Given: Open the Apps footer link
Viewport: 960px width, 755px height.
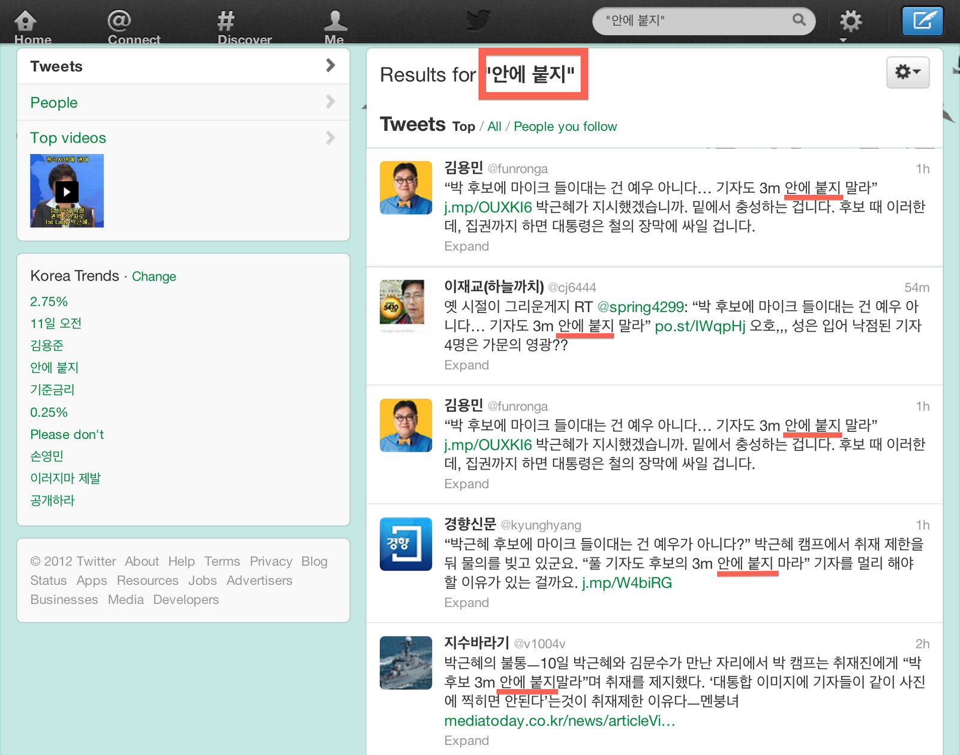Looking at the screenshot, I should (x=92, y=580).
